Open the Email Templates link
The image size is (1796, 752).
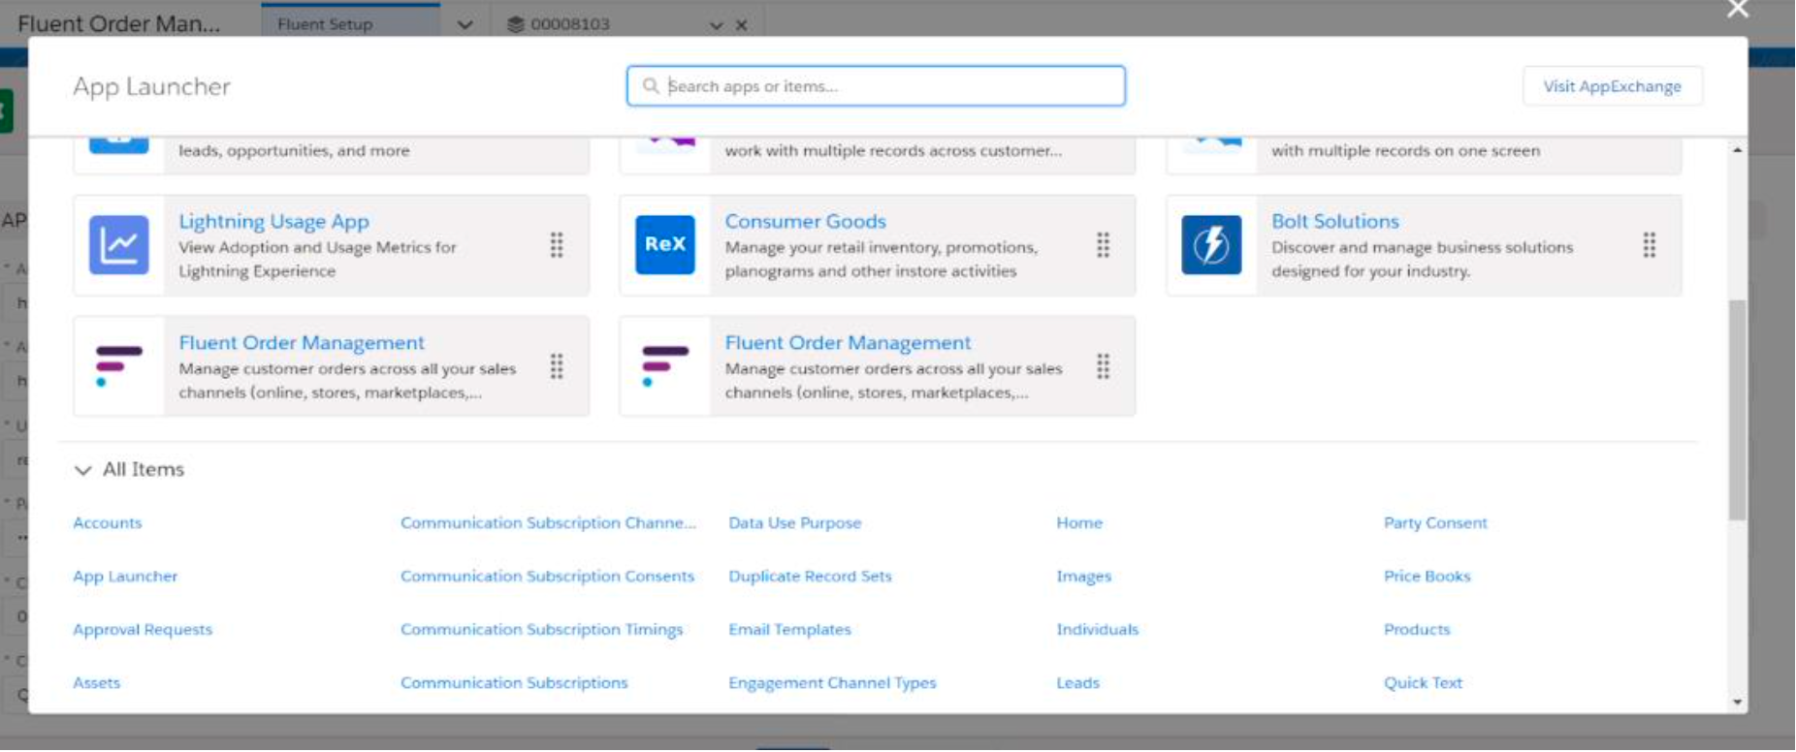(789, 630)
